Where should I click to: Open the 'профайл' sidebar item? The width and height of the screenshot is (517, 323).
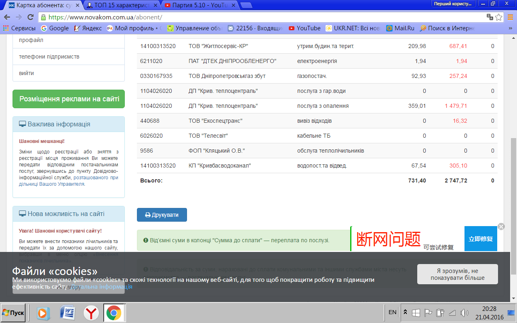pos(69,40)
